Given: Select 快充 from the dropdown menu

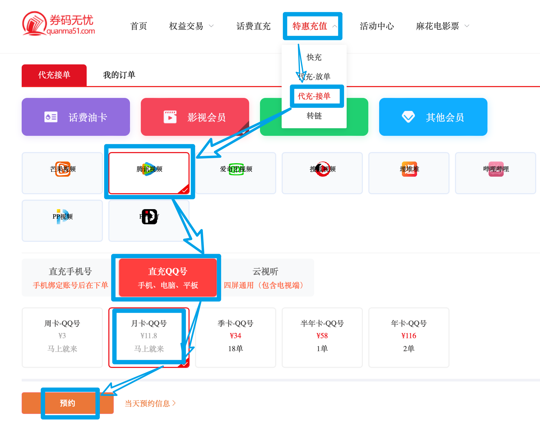Looking at the screenshot, I should [314, 57].
